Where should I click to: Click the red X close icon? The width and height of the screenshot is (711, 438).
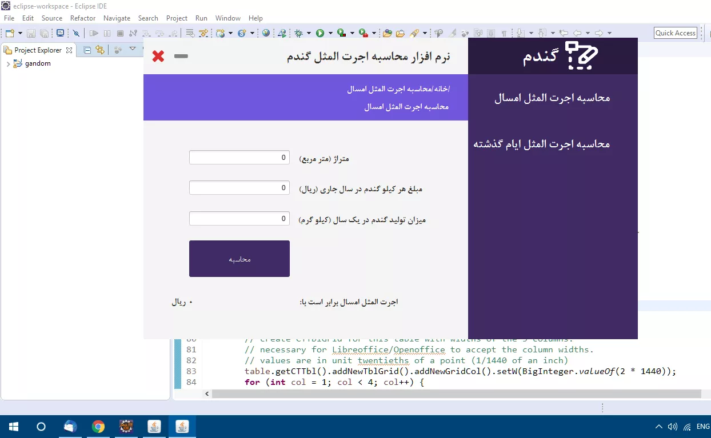click(158, 56)
